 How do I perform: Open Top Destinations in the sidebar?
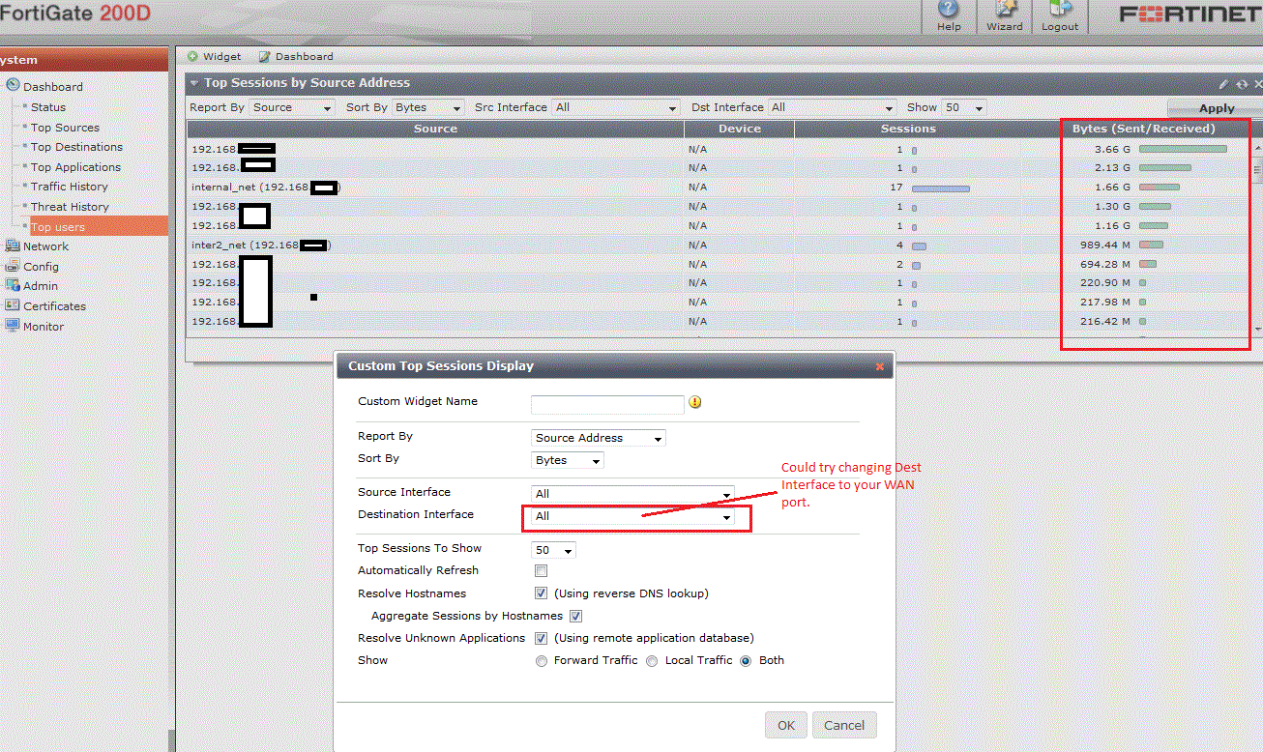coord(76,147)
